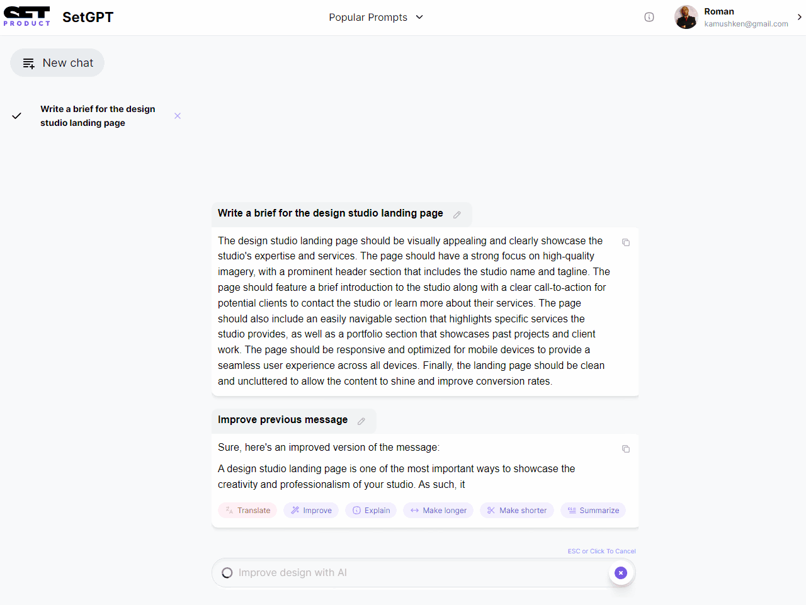Cancel generation with the purple X button
806x605 pixels.
coord(621,573)
